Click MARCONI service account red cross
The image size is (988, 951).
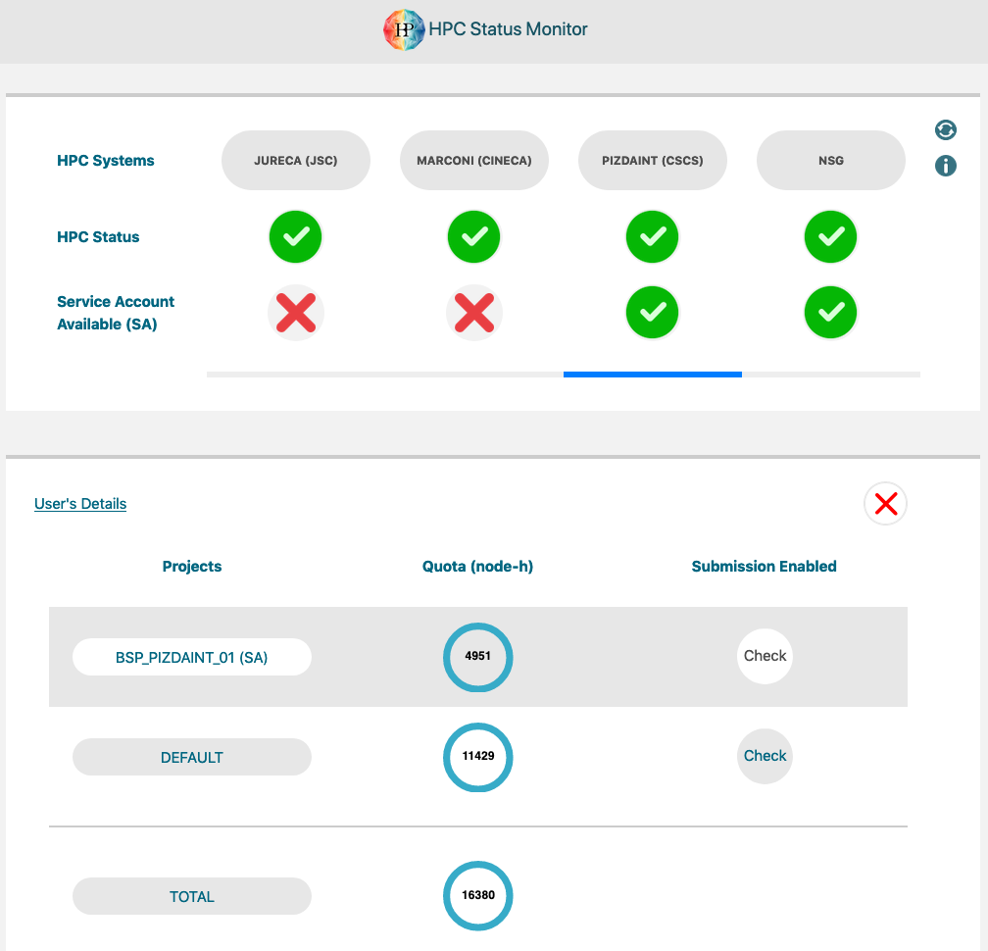coord(473,313)
